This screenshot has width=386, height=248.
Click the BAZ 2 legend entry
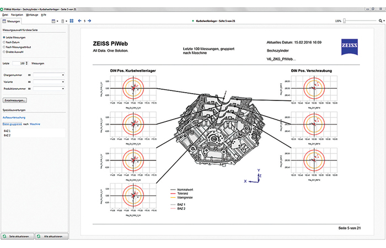click(178, 209)
